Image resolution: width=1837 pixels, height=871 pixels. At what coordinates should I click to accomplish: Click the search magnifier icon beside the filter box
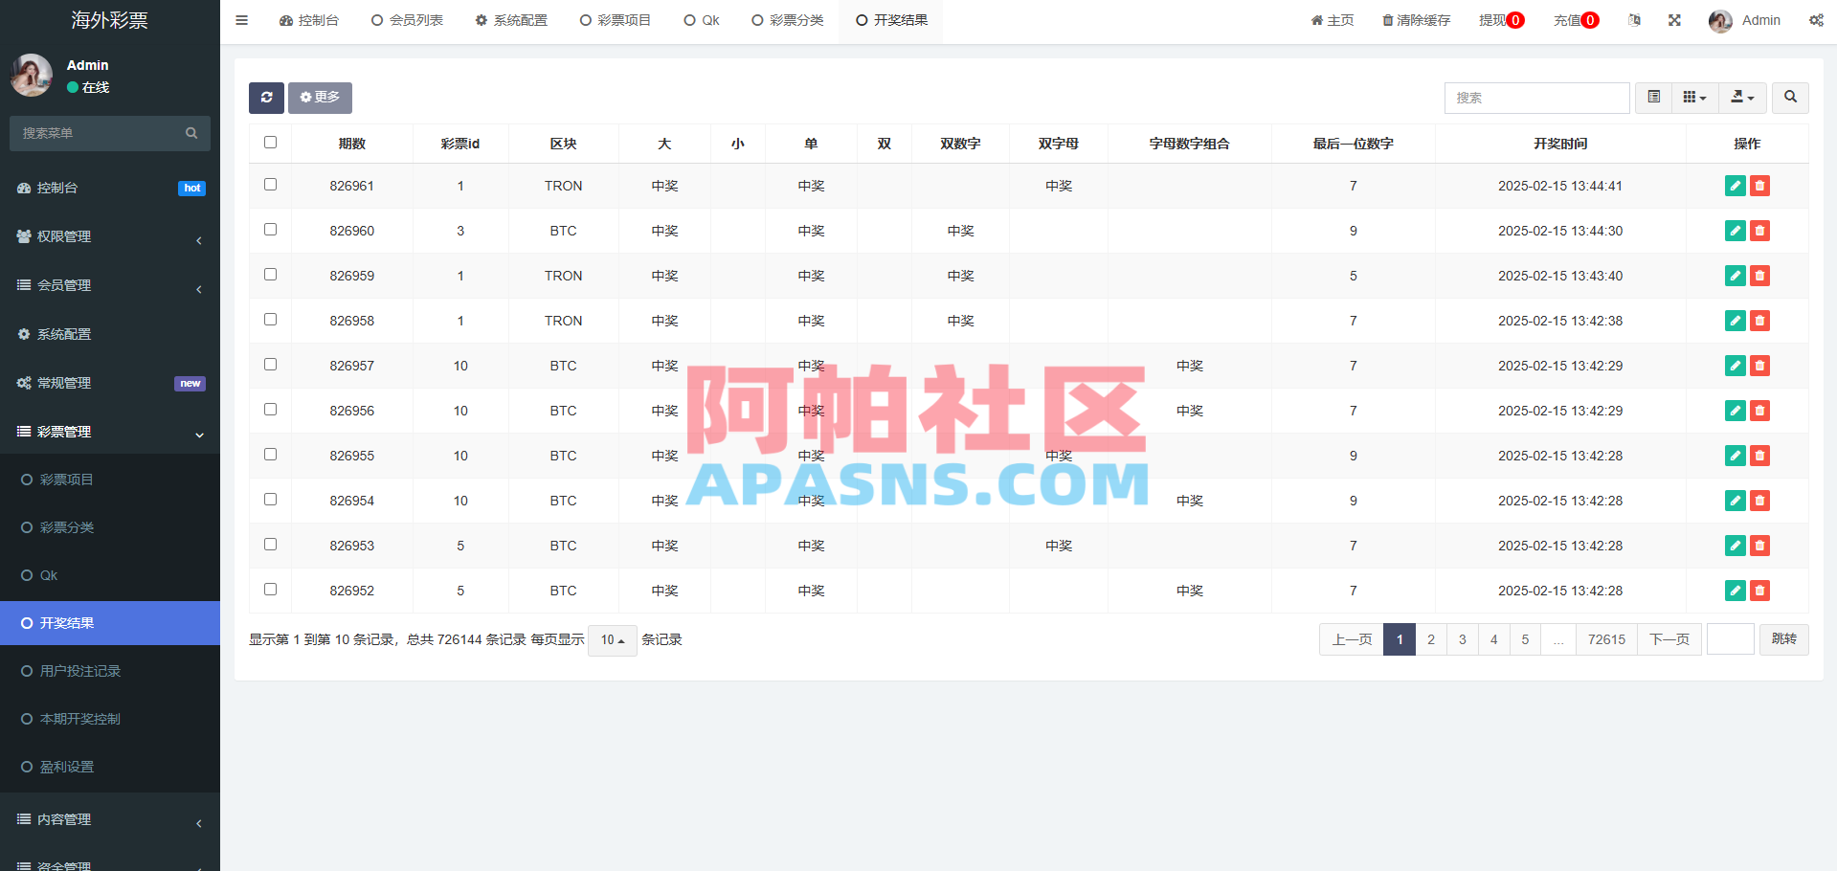pyautogui.click(x=1789, y=98)
